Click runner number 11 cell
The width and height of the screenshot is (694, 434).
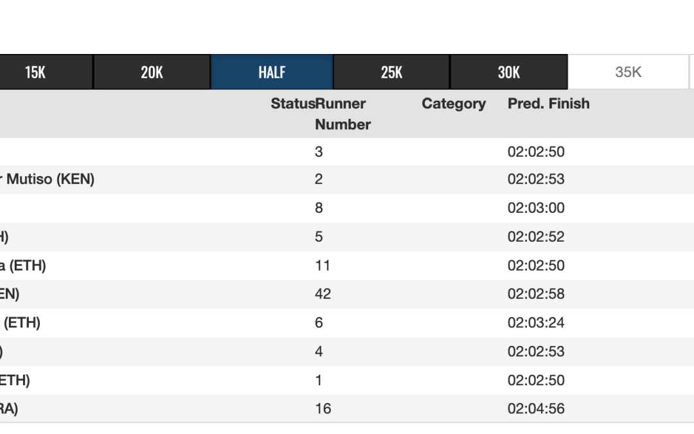click(323, 266)
